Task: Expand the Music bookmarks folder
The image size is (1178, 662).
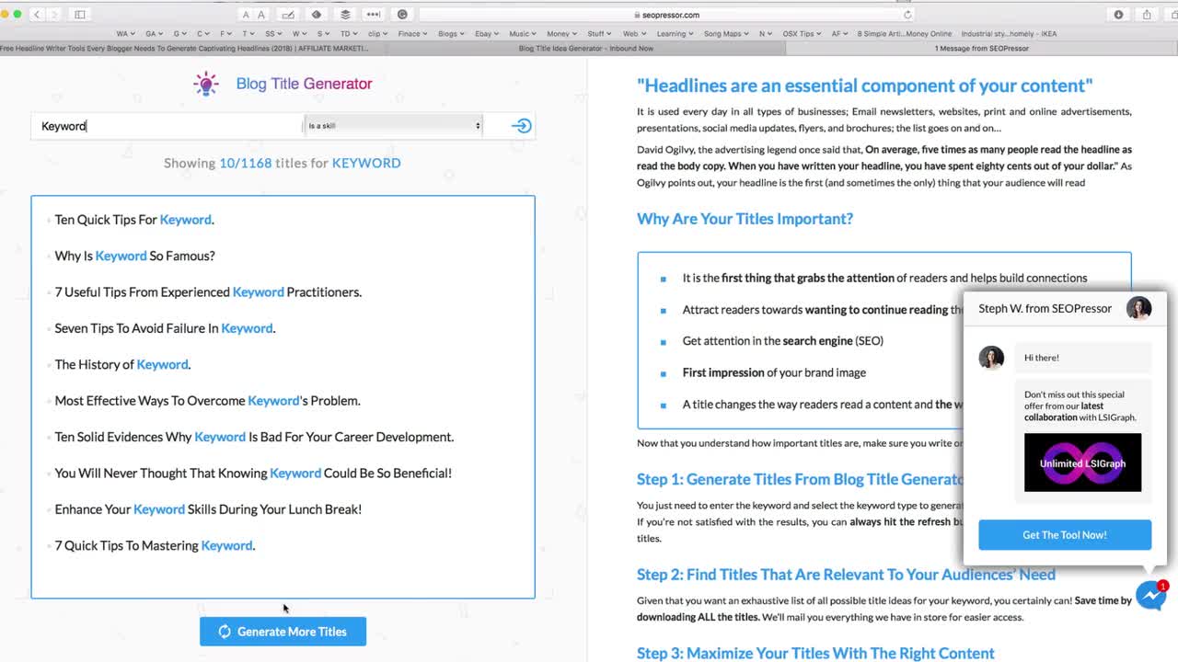Action: [x=524, y=34]
